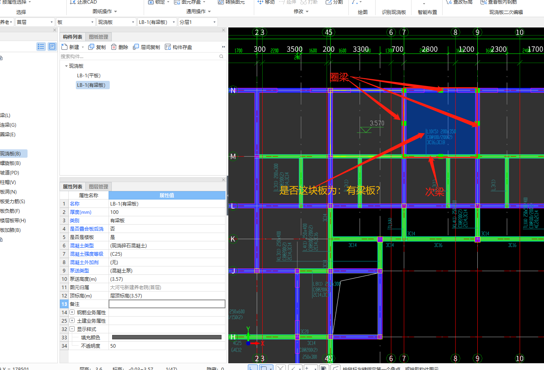
Task: Click the orthogonal mode icon in status bar
Action: coord(253,368)
